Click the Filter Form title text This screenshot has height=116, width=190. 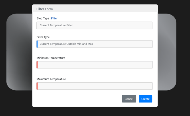45,9
